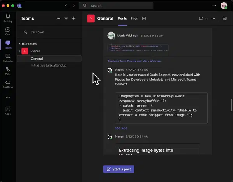Open the channel info pane icon
This screenshot has width=233, height=182.
224,19
